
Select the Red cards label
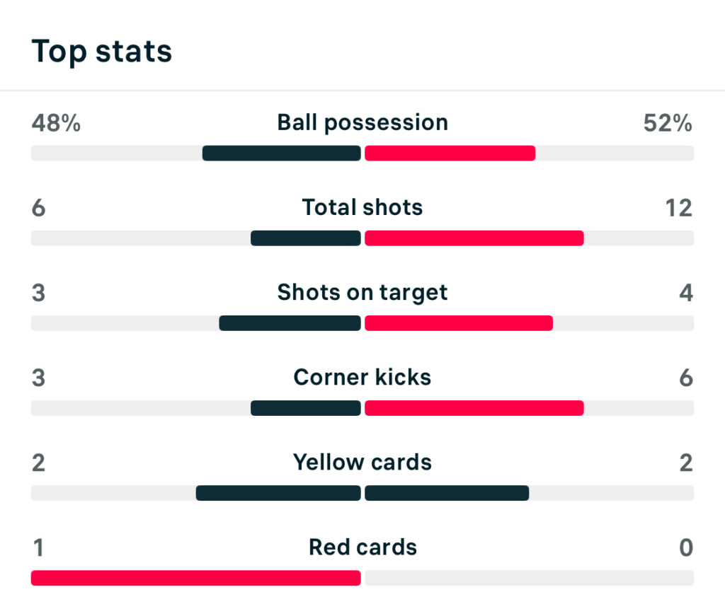click(x=362, y=547)
